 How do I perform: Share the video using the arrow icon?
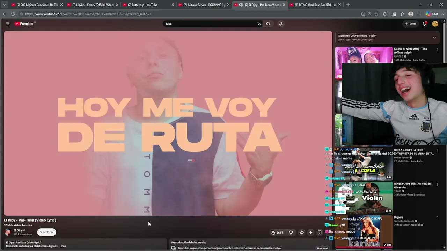302,233
